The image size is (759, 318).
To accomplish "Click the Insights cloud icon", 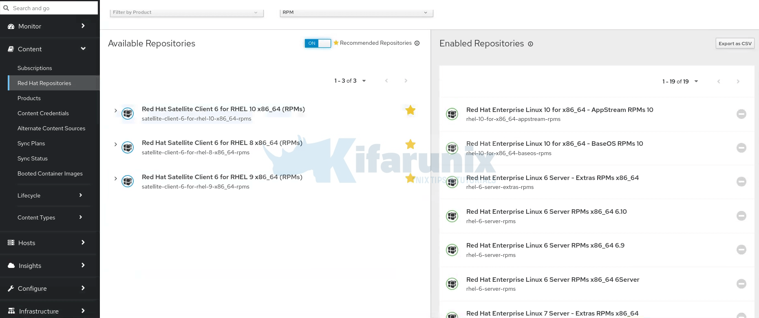I will tap(11, 265).
